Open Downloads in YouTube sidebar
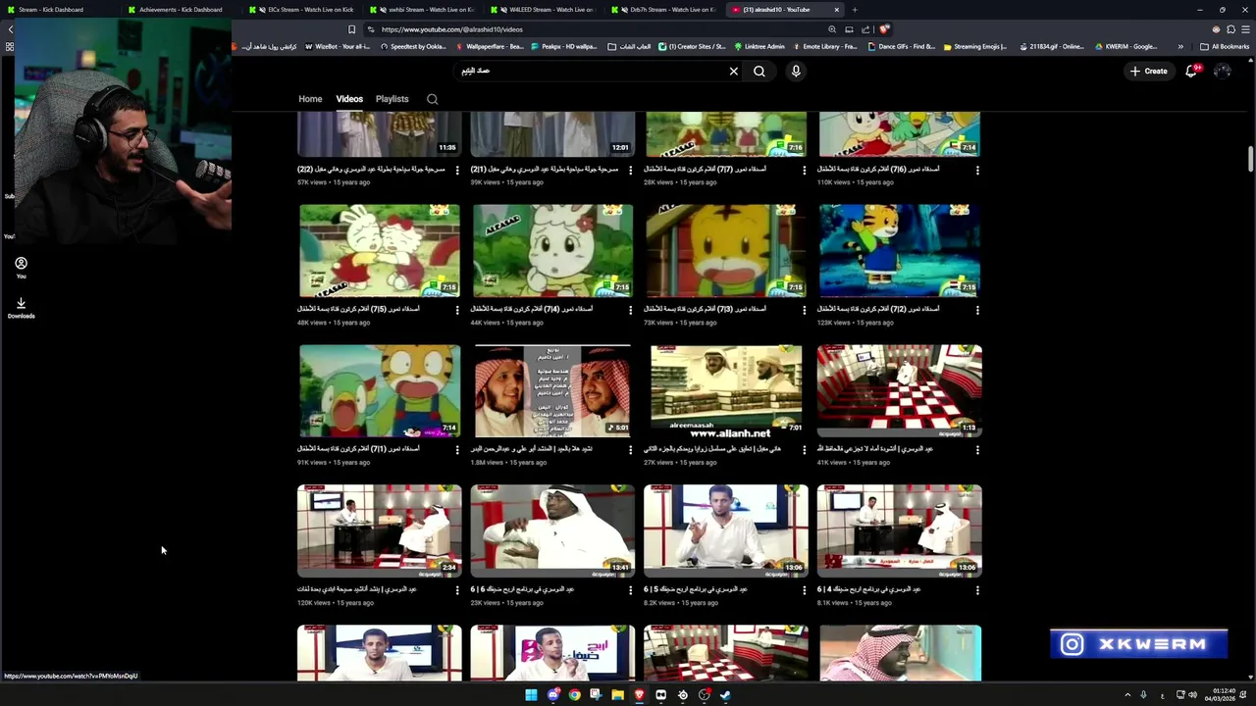The image size is (1256, 706). [21, 308]
